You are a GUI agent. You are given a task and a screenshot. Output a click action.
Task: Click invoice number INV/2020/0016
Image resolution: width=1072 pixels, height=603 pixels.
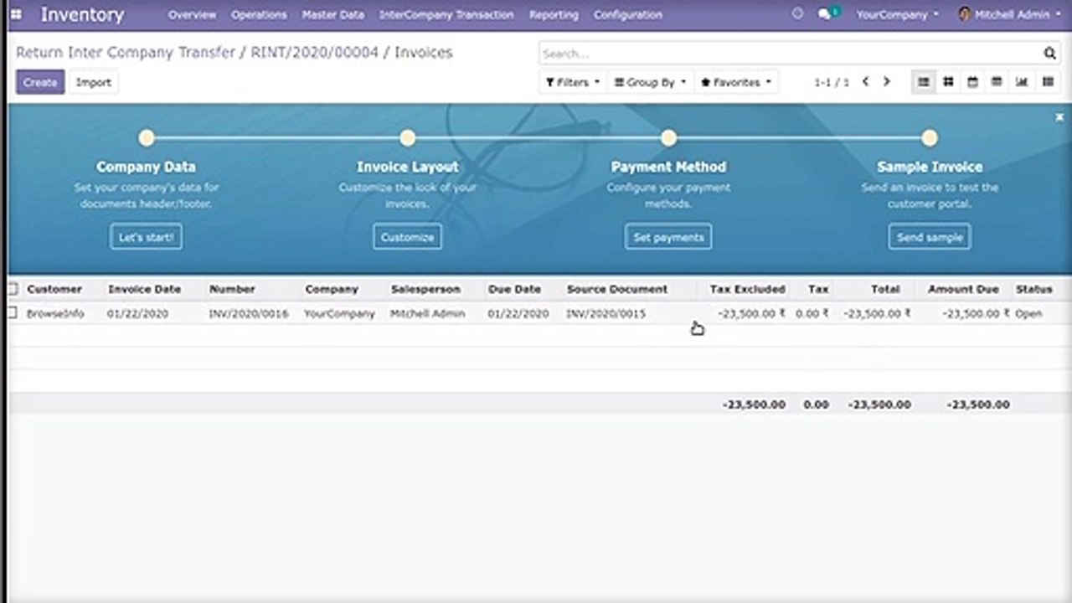click(x=249, y=313)
